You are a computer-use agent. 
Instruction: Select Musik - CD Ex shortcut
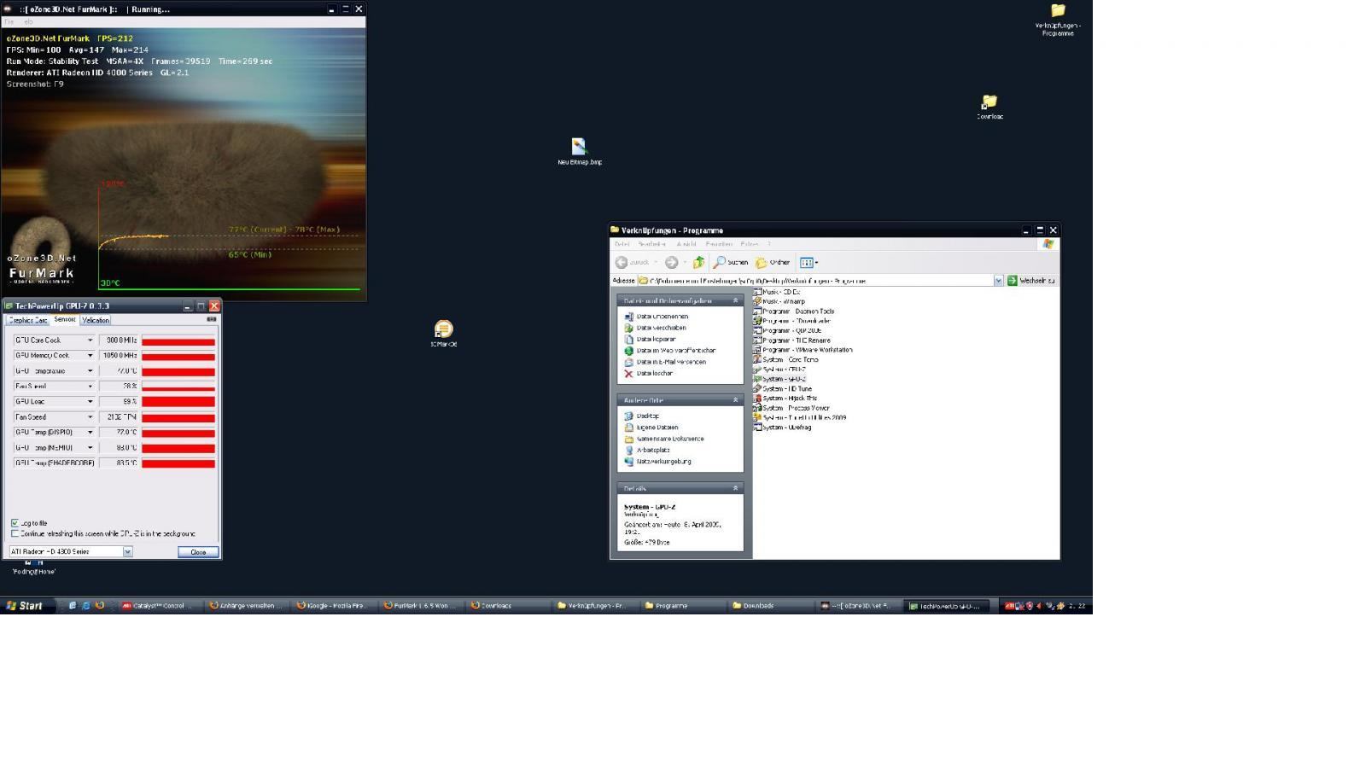(776, 292)
